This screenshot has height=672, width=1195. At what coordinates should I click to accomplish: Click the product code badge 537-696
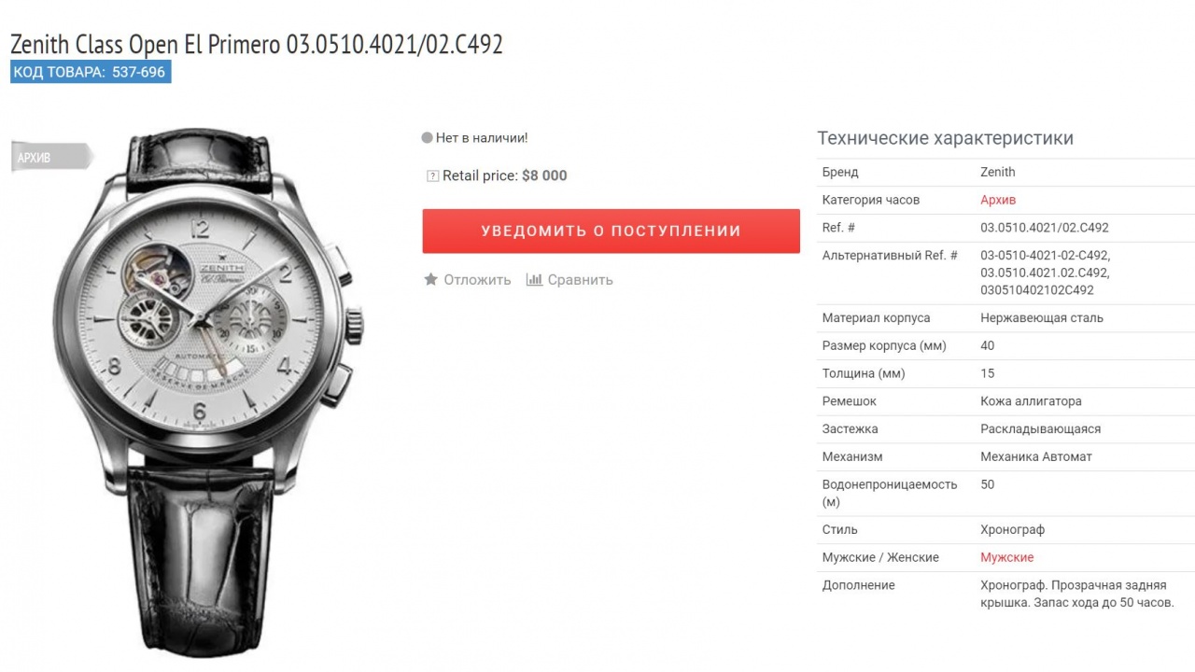91,72
